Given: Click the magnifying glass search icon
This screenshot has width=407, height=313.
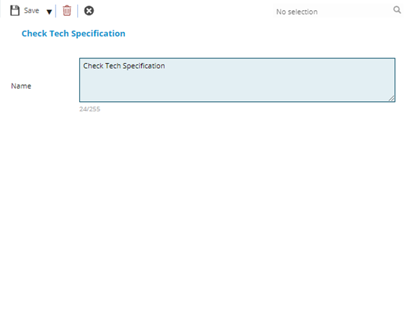Looking at the screenshot, I should pyautogui.click(x=397, y=11).
